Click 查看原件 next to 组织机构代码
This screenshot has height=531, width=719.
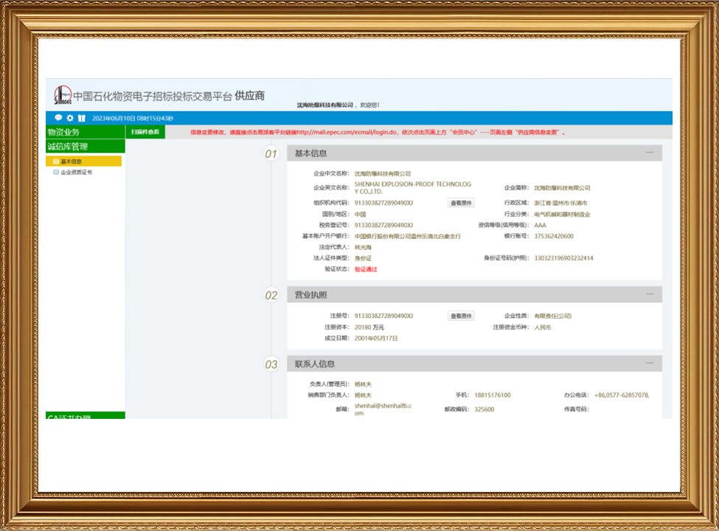pos(461,203)
